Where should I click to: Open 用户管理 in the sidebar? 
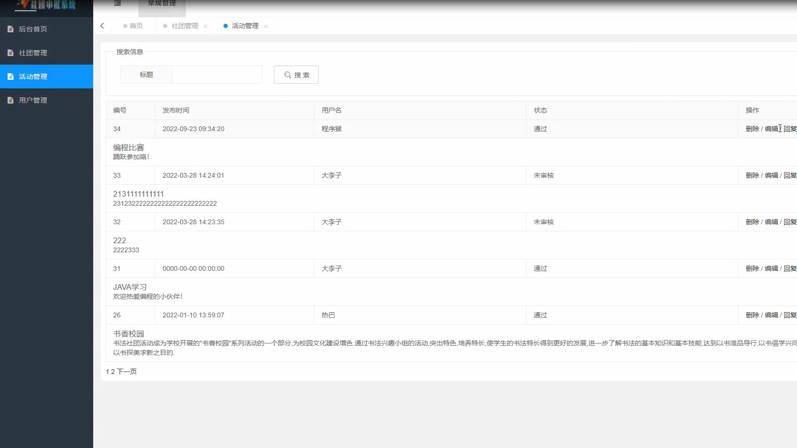[x=47, y=100]
